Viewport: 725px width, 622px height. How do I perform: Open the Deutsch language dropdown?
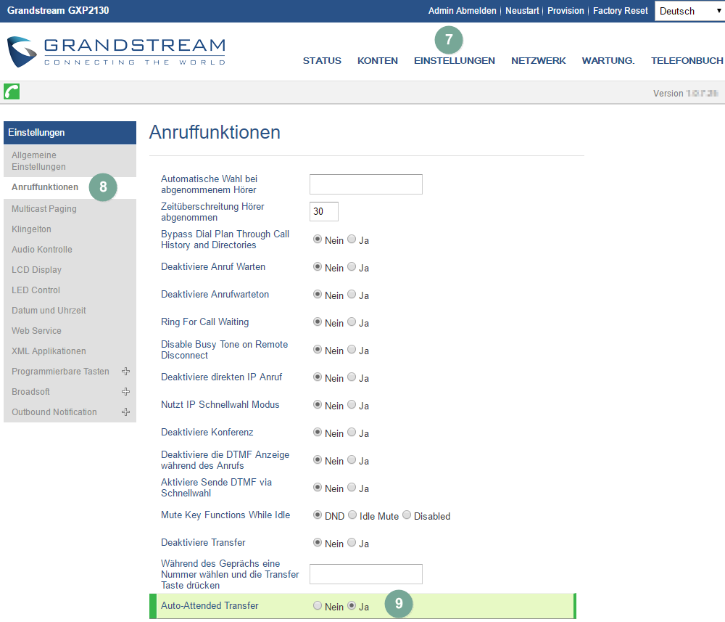(x=689, y=11)
